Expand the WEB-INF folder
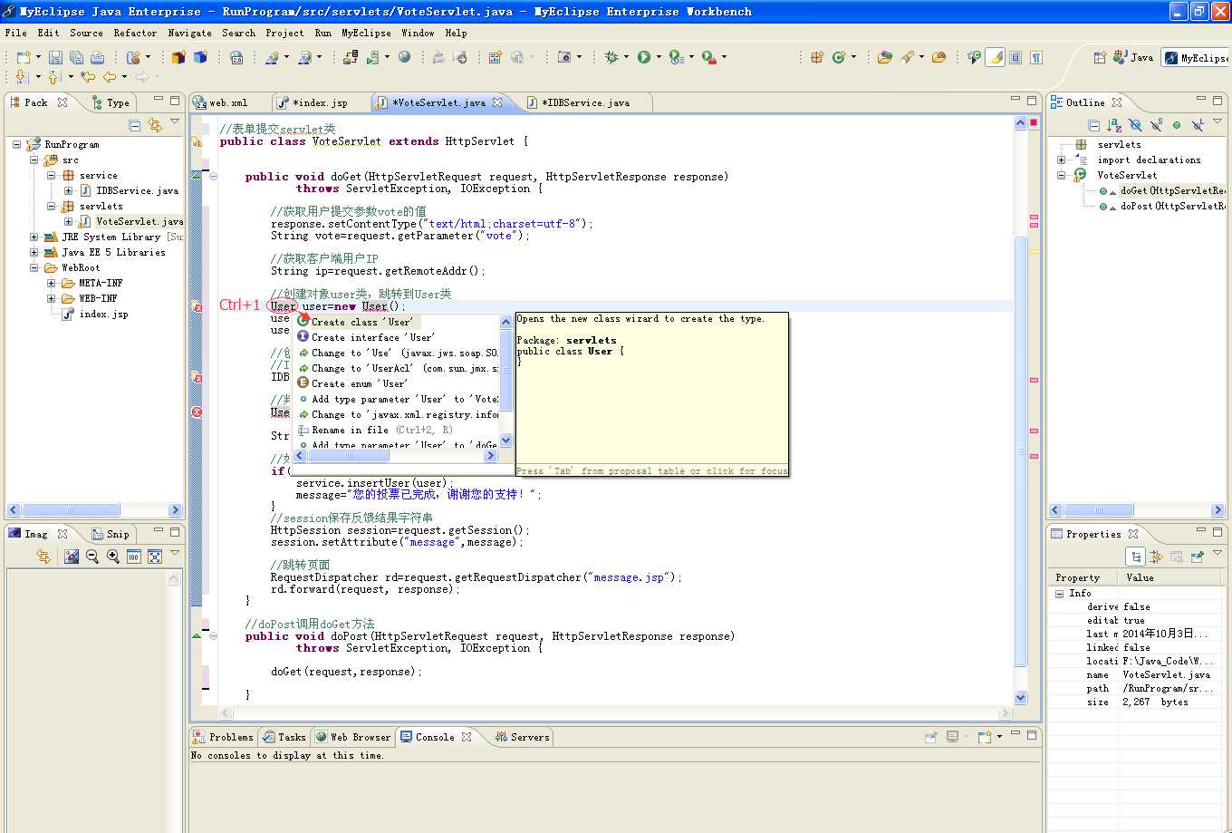 [52, 298]
